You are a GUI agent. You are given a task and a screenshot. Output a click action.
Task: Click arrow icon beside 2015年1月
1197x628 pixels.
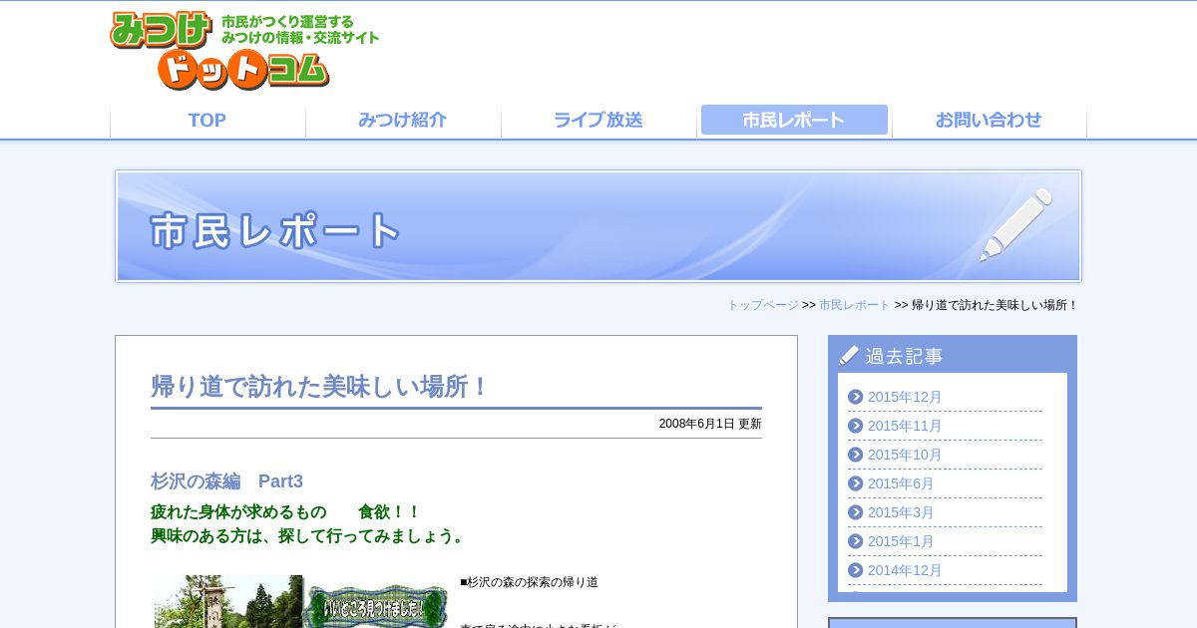(856, 541)
